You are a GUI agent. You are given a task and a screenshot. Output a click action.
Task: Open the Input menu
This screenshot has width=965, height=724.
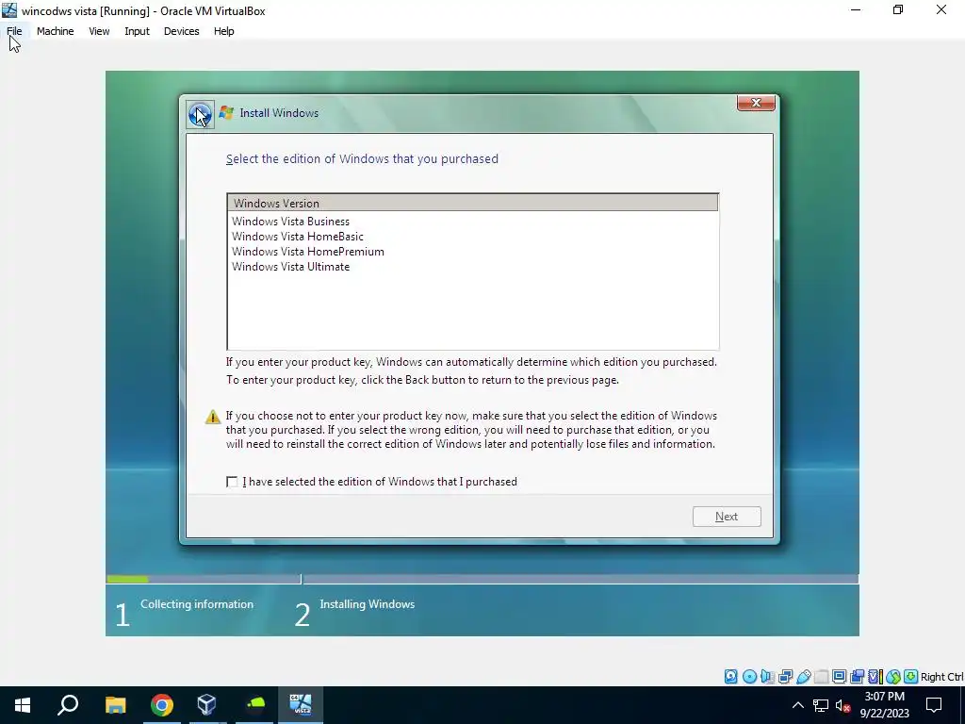pos(137,31)
